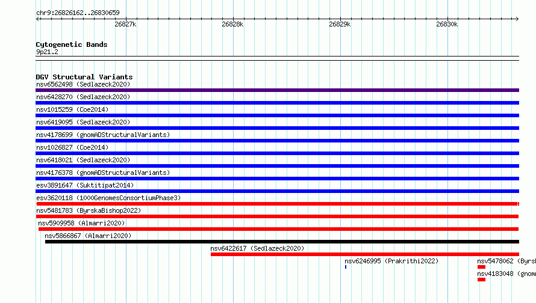This screenshot has width=536, height=303.
Task: Click the blue nsv6419095 variant bar
Action: (277, 128)
